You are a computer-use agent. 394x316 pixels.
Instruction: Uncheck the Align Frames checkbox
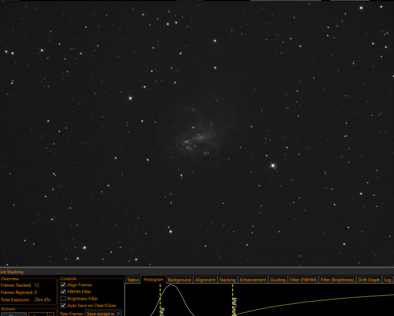(x=63, y=285)
